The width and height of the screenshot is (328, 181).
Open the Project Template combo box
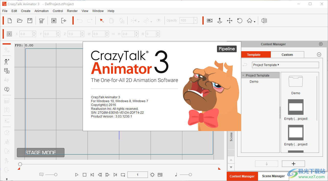click(x=285, y=65)
